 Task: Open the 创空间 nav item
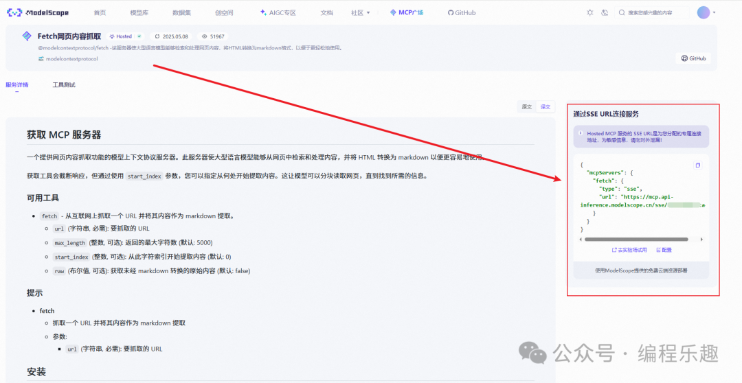(x=224, y=13)
